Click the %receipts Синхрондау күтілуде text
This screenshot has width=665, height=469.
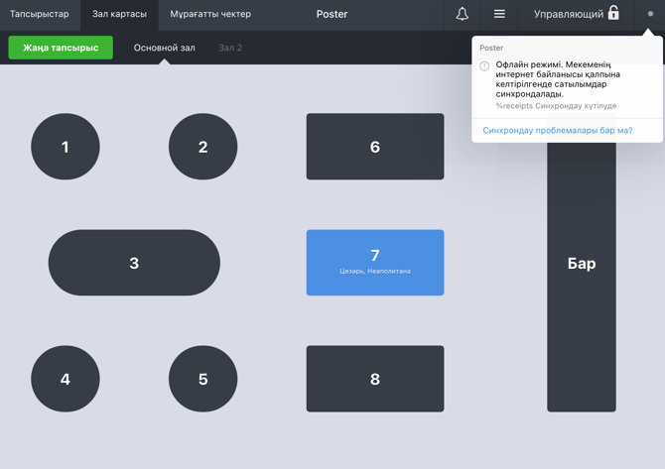[556, 106]
